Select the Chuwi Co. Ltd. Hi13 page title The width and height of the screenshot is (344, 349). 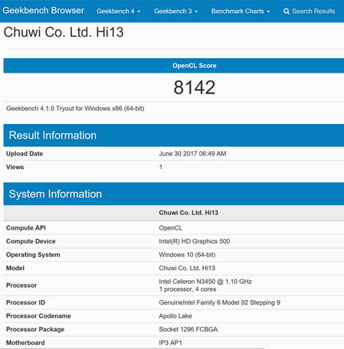click(64, 32)
